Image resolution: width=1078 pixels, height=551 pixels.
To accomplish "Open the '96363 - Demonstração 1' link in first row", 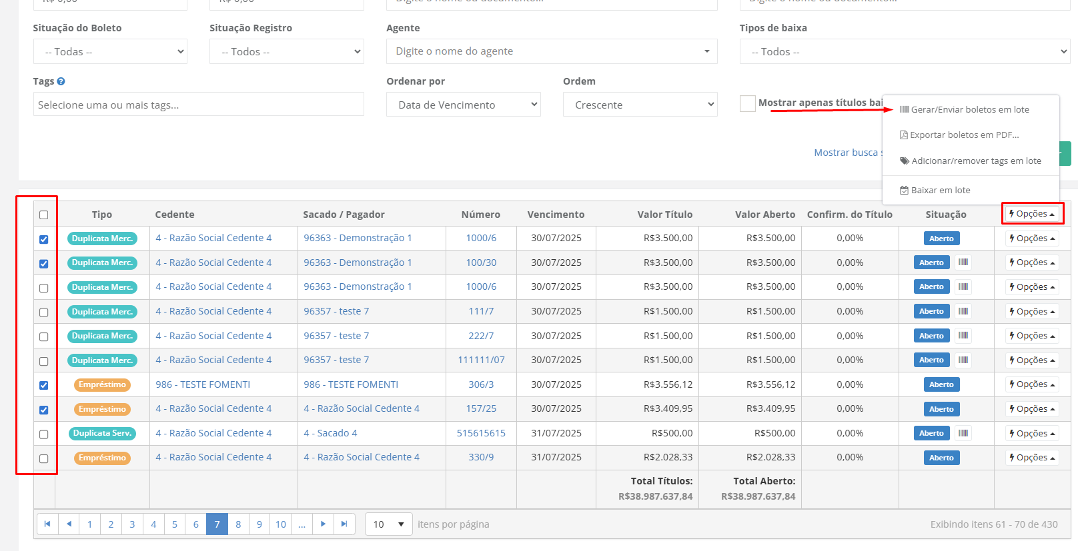I will [x=358, y=238].
